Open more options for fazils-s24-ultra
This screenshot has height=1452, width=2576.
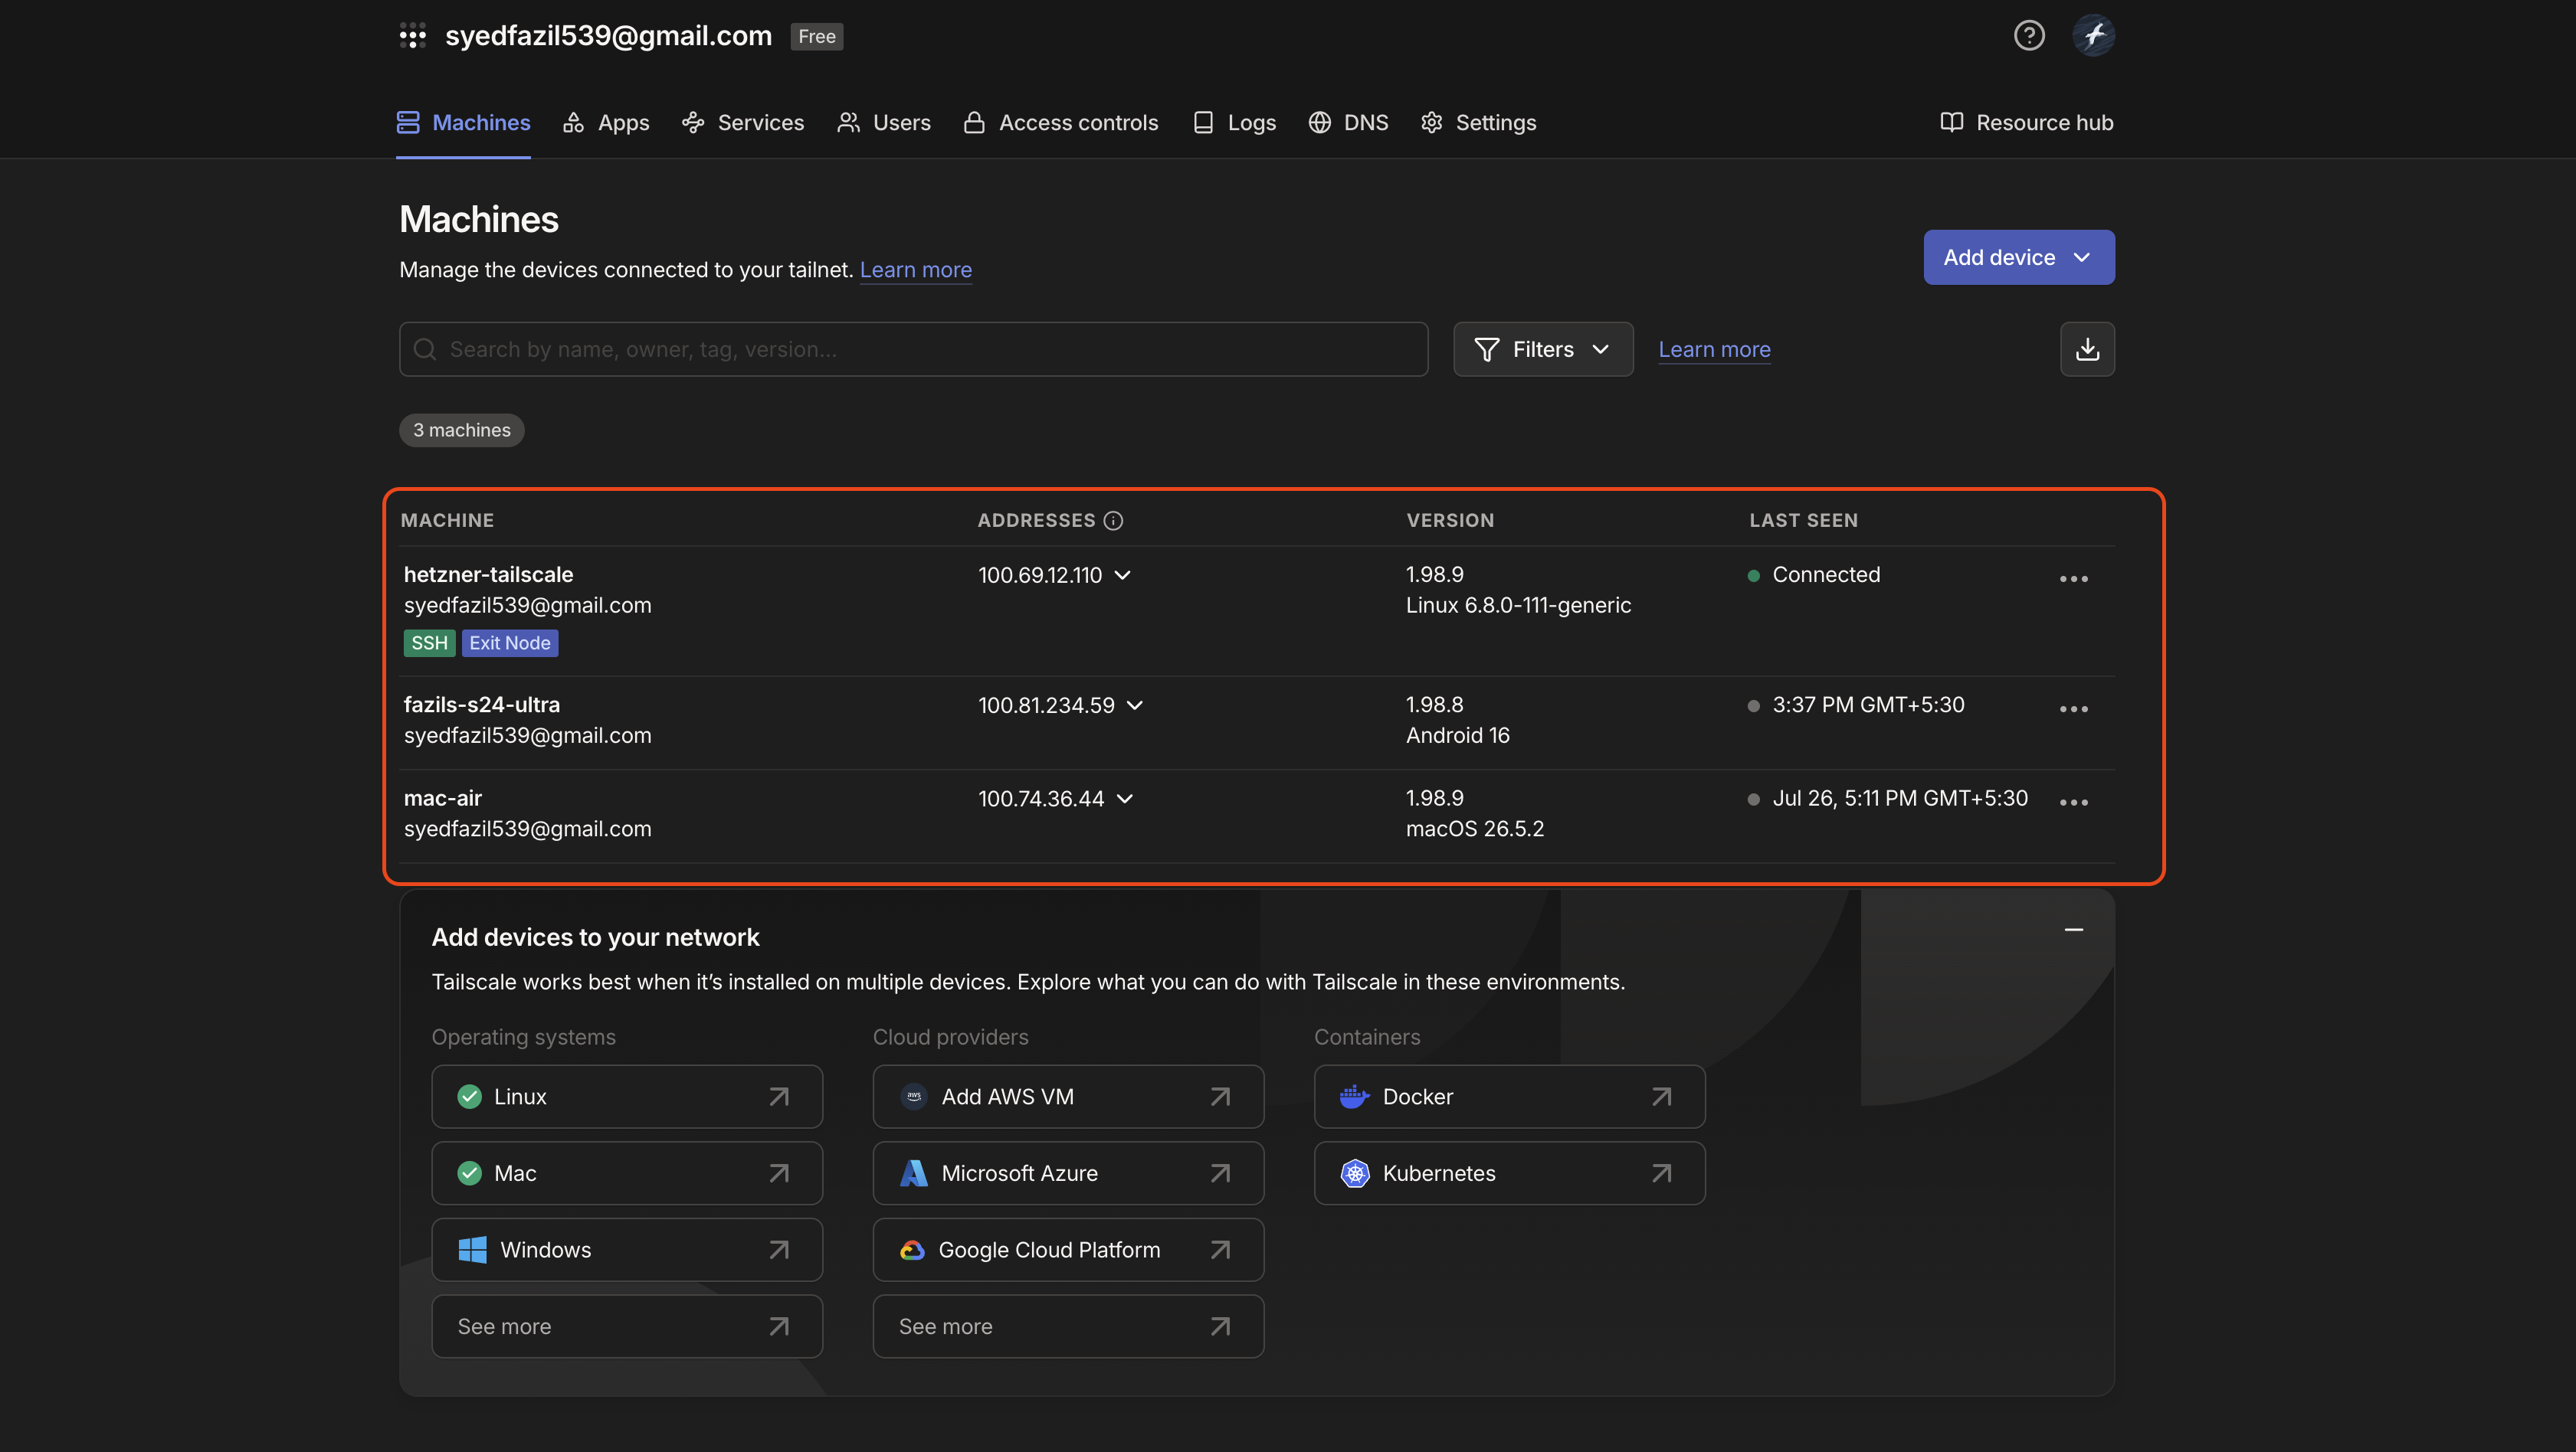coord(2073,708)
